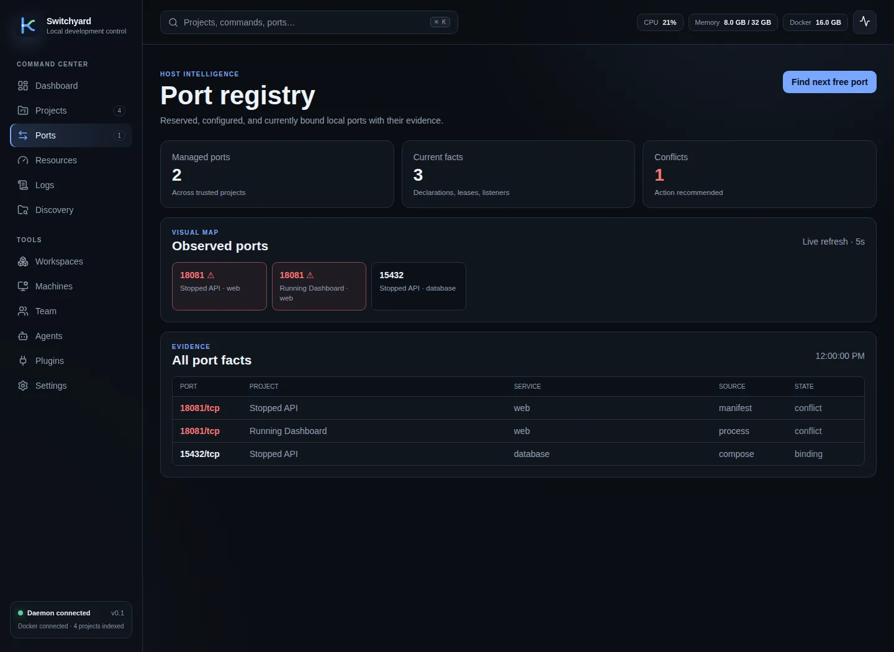Select 18081 Running Dashboard port card
This screenshot has height=652, width=894.
click(x=319, y=286)
